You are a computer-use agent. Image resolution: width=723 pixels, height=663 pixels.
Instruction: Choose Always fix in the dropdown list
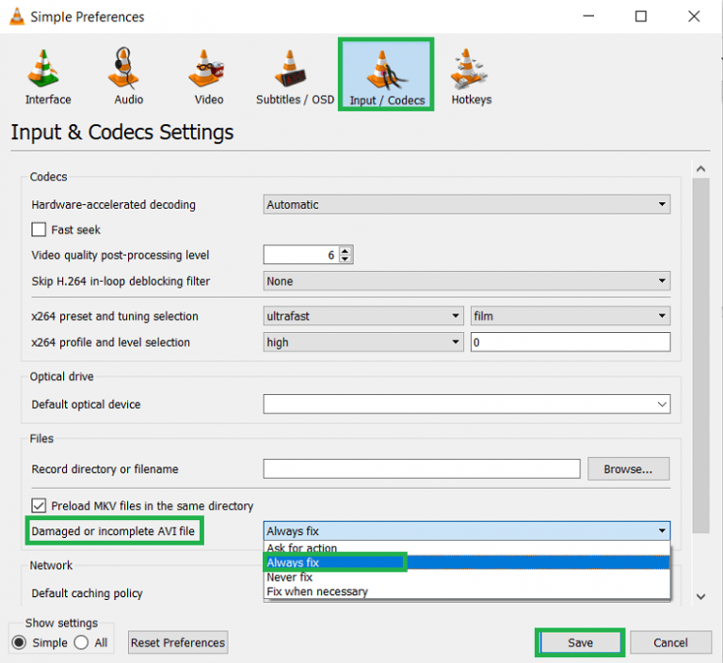click(467, 562)
